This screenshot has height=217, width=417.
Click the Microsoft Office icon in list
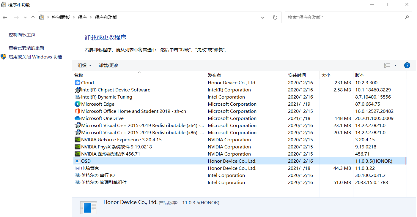(x=77, y=111)
